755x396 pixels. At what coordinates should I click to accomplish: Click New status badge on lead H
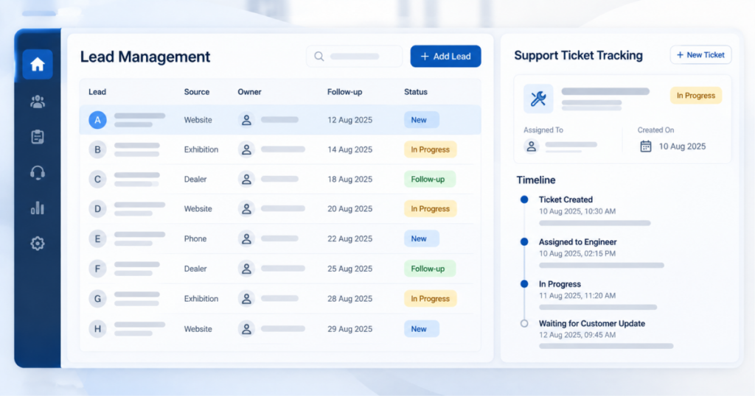click(421, 329)
